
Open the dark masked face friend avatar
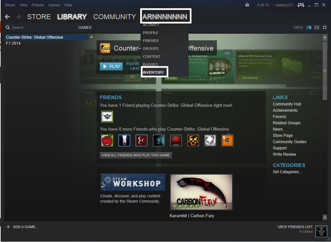(159, 141)
